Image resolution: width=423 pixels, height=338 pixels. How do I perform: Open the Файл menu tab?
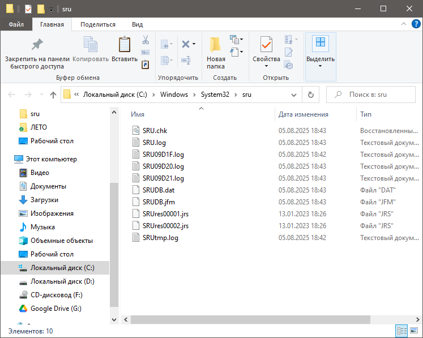click(x=16, y=24)
